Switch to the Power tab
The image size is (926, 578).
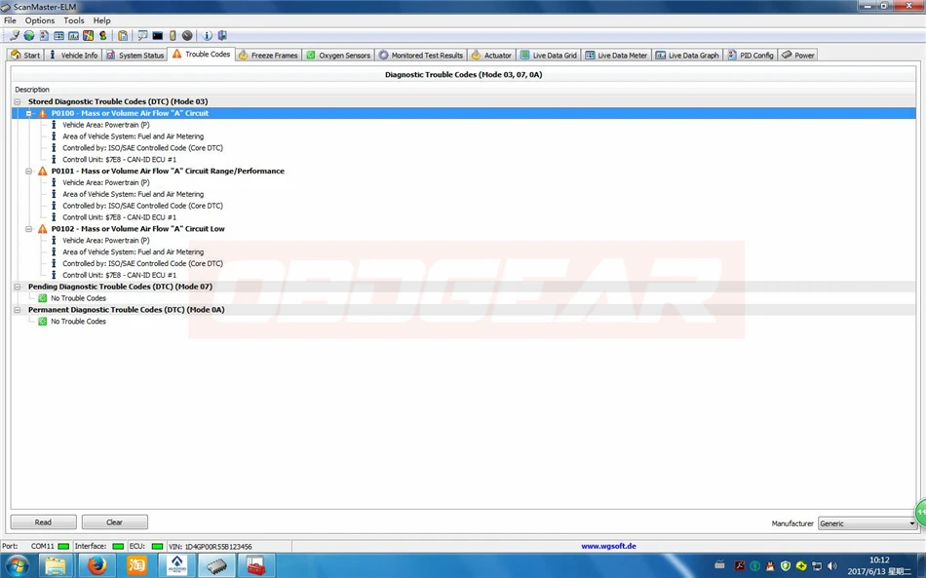[798, 55]
